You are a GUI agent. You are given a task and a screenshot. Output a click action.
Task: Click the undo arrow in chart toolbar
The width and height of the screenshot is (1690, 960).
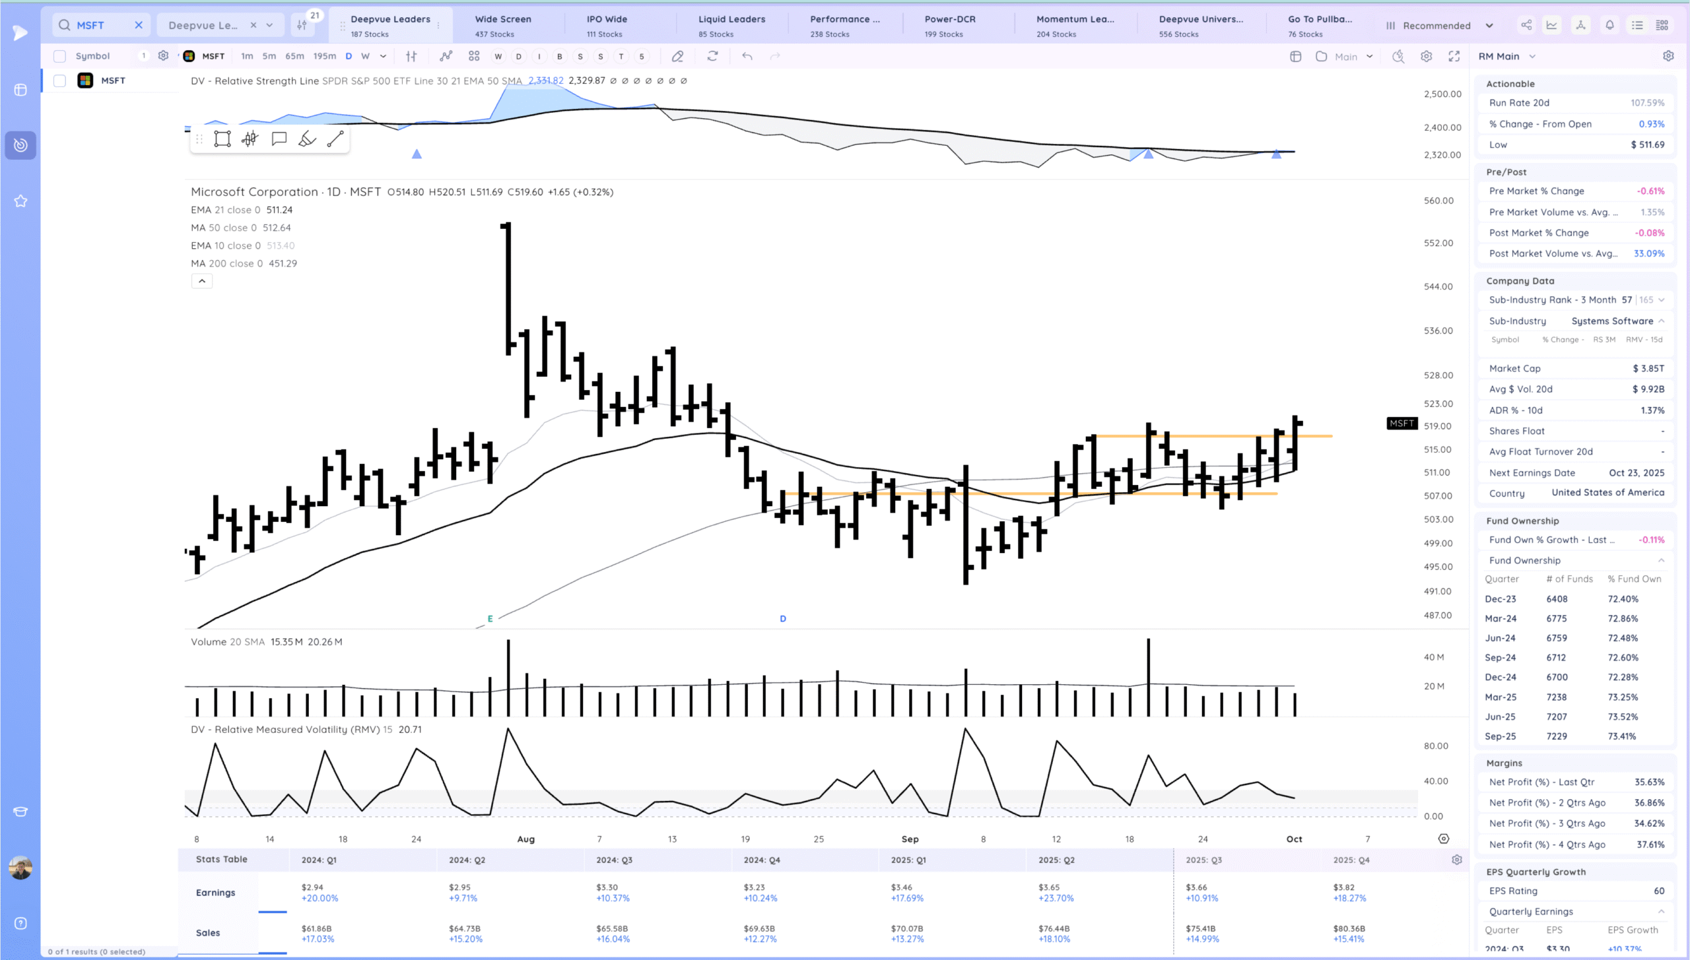(x=747, y=56)
